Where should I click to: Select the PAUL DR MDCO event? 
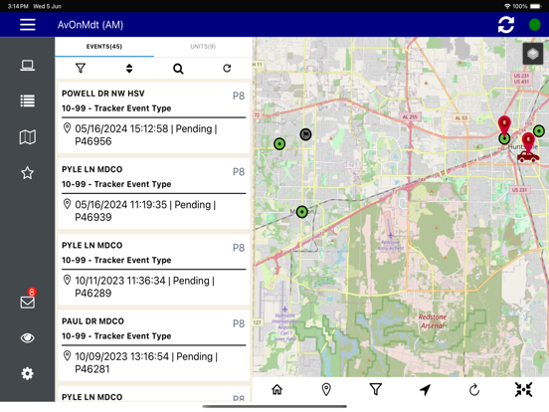click(x=154, y=345)
